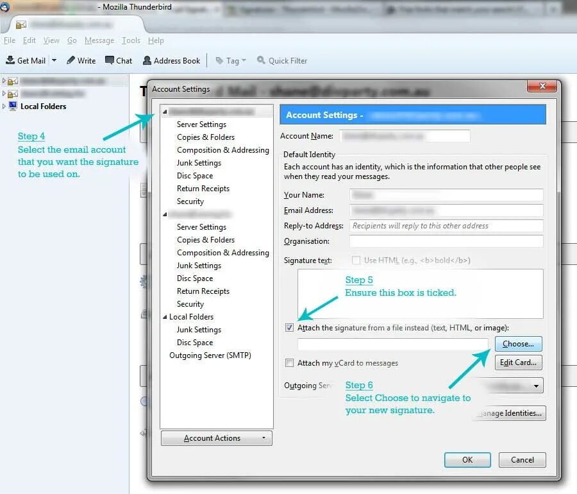Close the Account Settings dialog
Image resolution: width=577 pixels, height=494 pixels.
[542, 86]
